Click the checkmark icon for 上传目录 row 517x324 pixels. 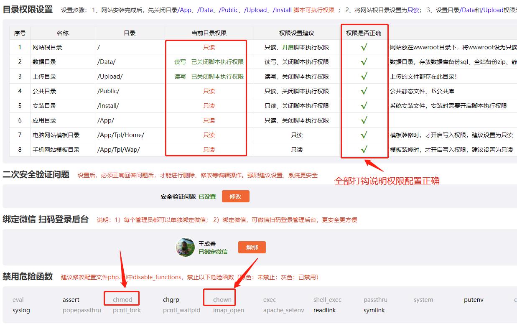[364, 77]
